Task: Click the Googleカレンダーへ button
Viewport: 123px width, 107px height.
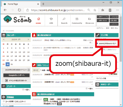Action: (x=16, y=75)
